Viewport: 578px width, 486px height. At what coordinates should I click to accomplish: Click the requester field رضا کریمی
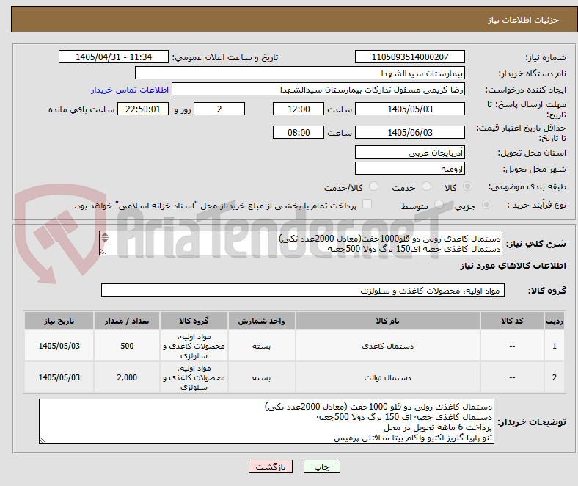tap(318, 90)
